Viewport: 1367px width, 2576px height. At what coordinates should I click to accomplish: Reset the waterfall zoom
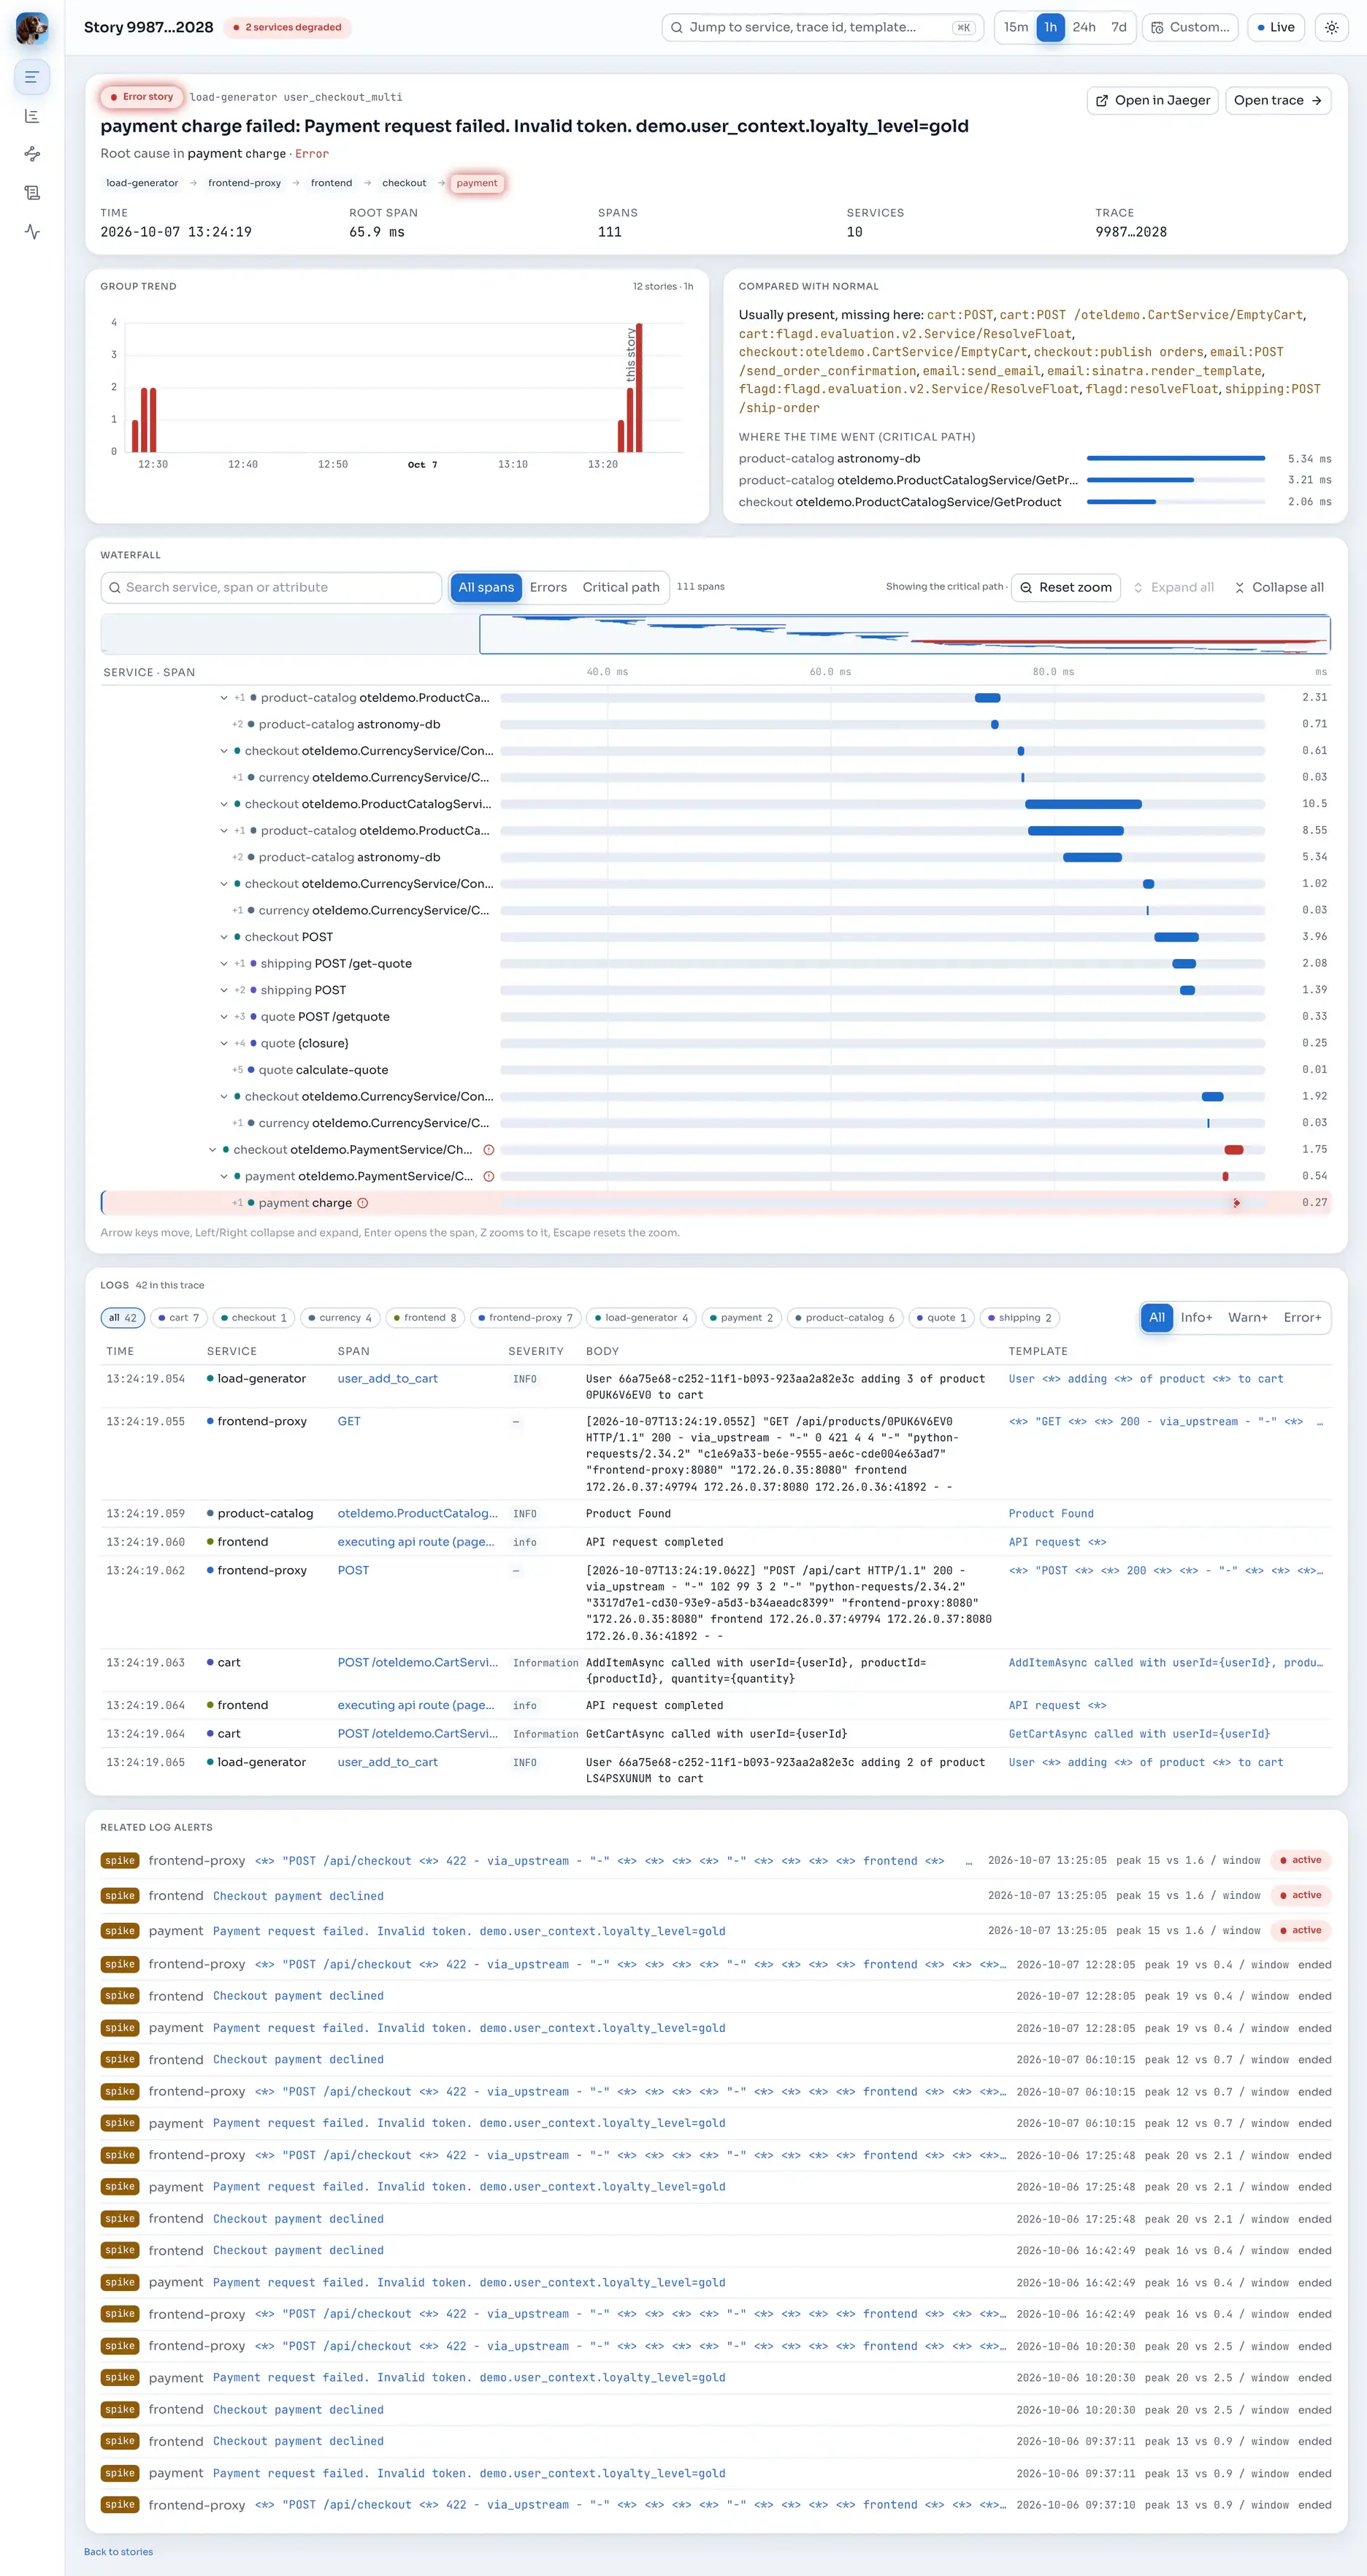pyautogui.click(x=1065, y=588)
